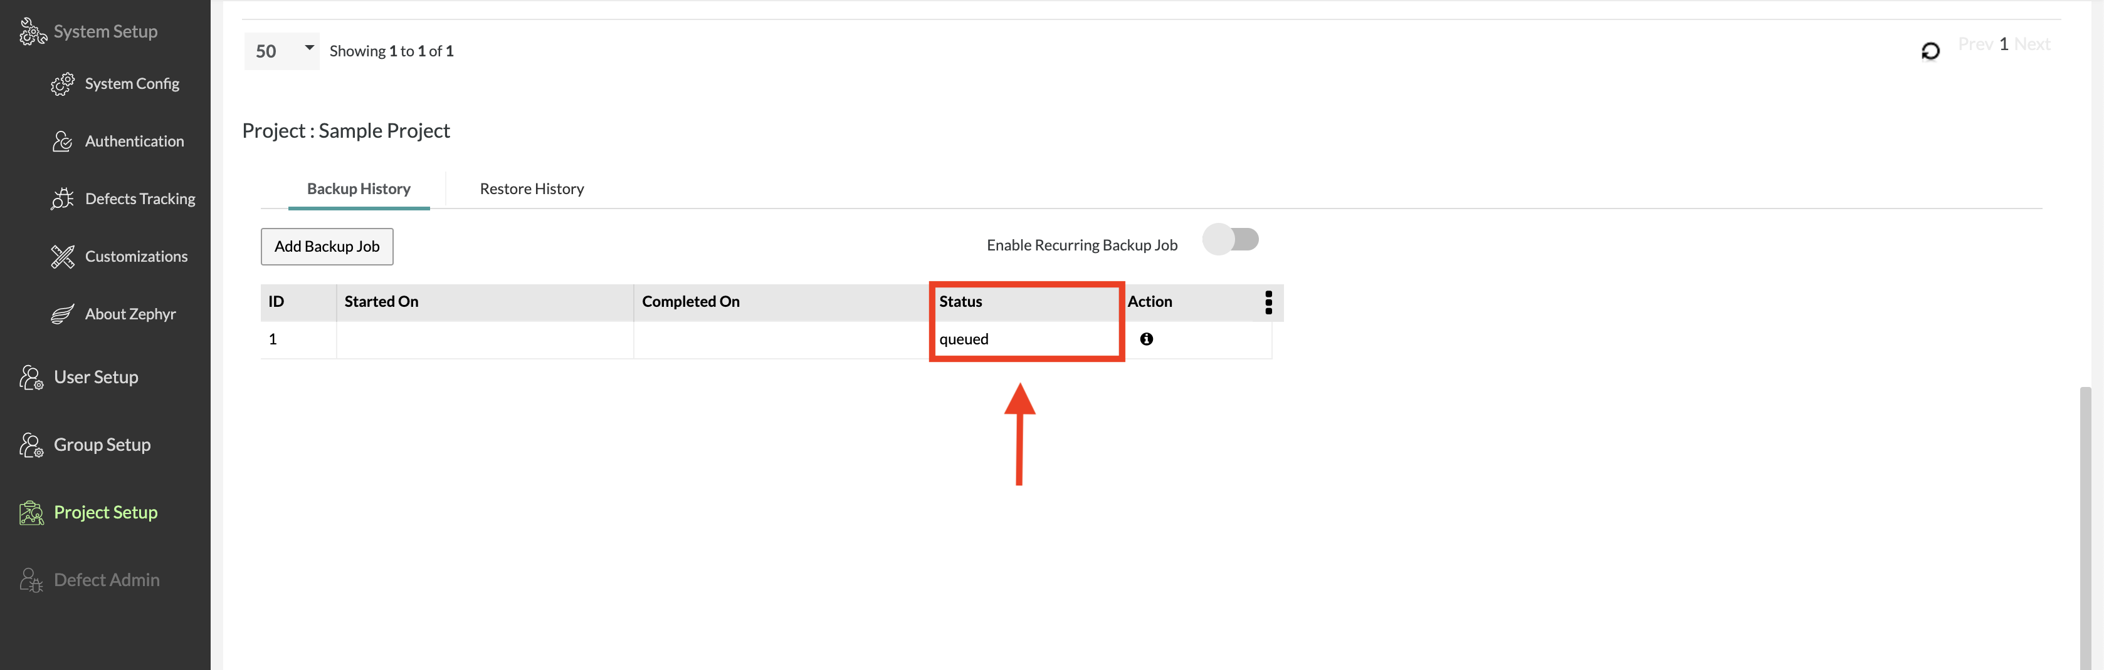The image size is (2104, 670).
Task: Click the Customizations tools icon
Action: tap(62, 257)
